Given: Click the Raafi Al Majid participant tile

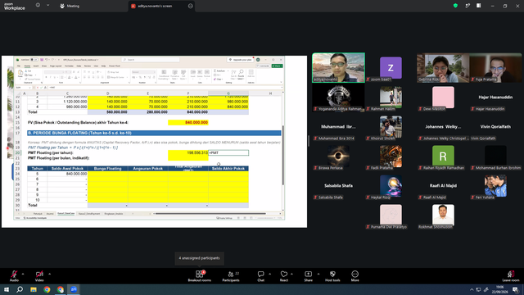Looking at the screenshot, I should [443, 186].
